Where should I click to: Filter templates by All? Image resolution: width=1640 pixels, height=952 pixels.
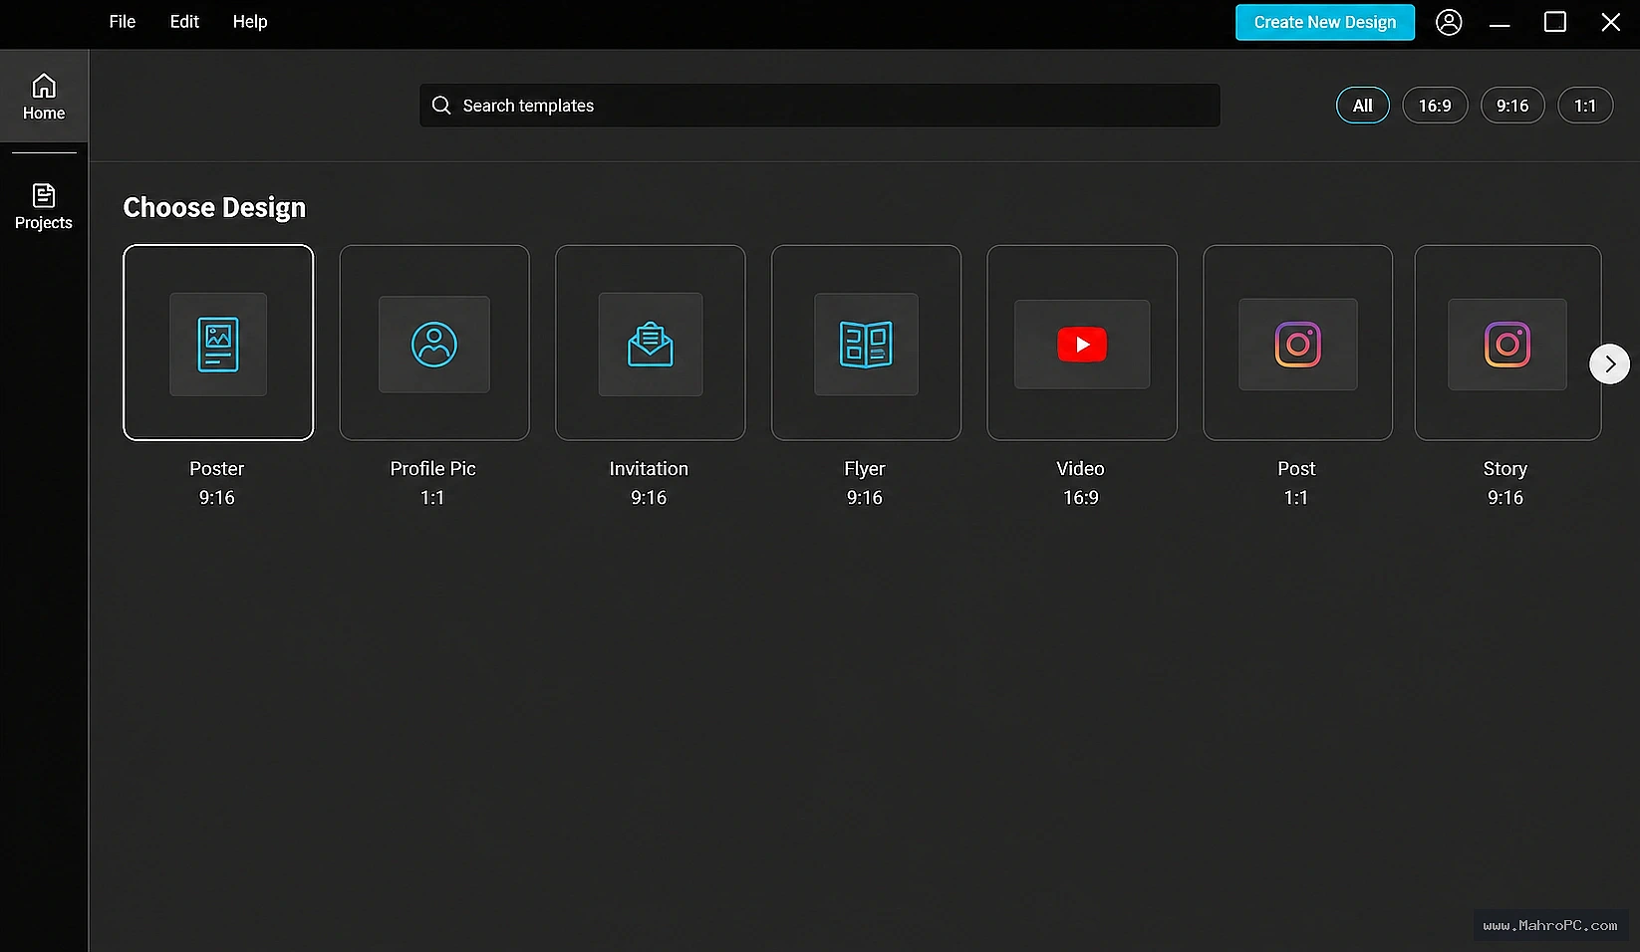click(x=1363, y=106)
